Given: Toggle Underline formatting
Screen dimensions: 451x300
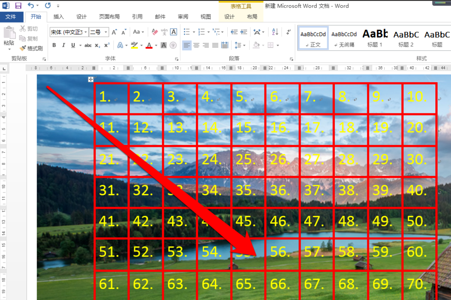Looking at the screenshot, I should coord(73,45).
